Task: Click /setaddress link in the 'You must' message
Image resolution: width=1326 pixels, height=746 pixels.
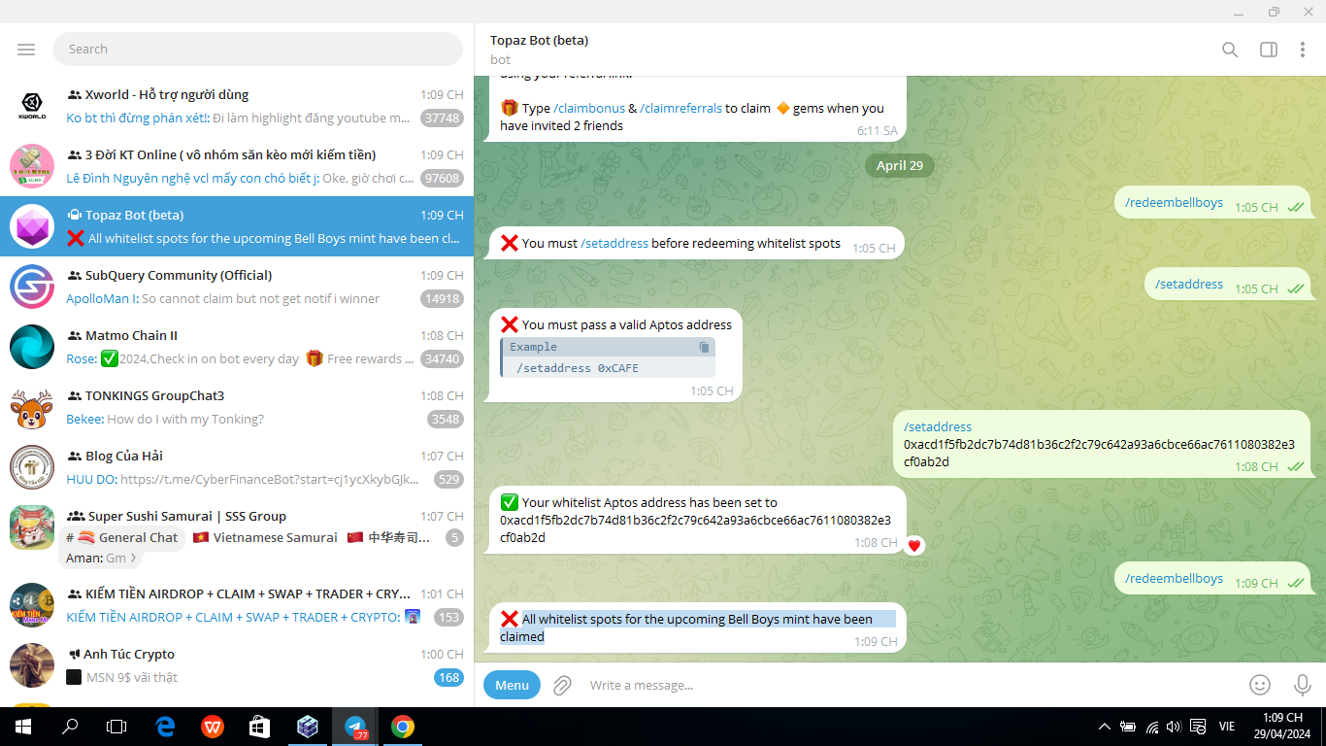Action: point(614,244)
